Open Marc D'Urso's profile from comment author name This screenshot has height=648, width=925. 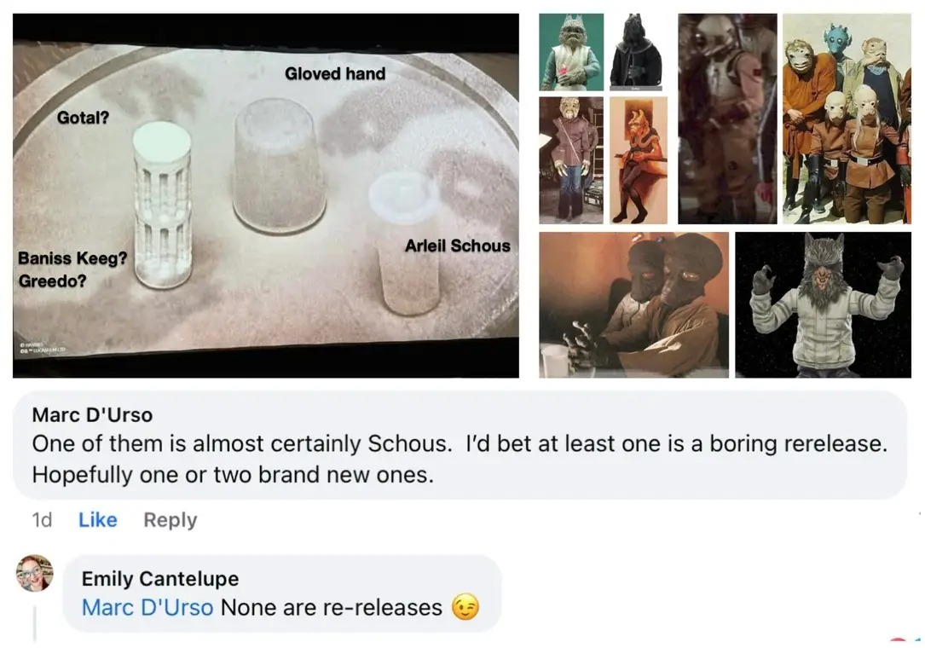point(92,415)
